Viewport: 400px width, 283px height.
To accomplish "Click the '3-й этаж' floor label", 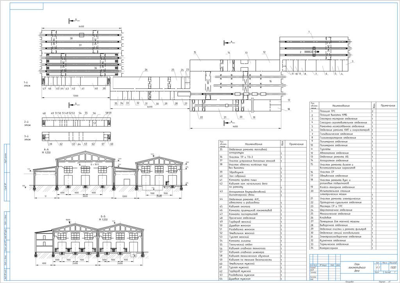I will coord(27,138).
